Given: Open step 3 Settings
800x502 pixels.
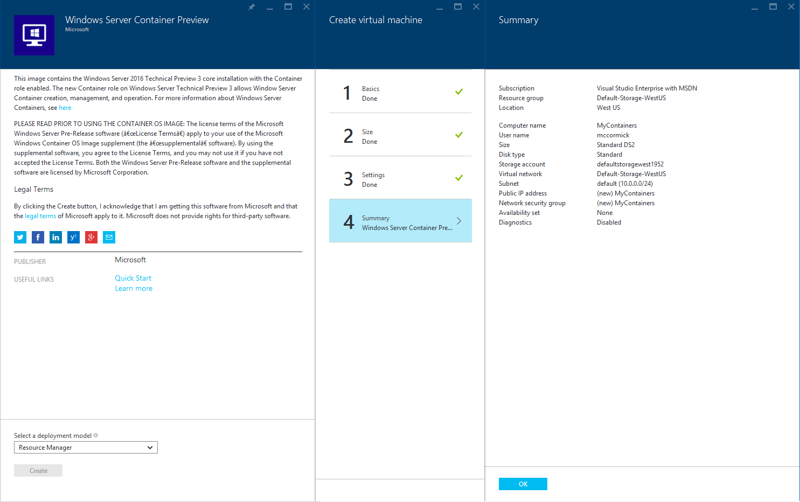Looking at the screenshot, I should point(400,179).
